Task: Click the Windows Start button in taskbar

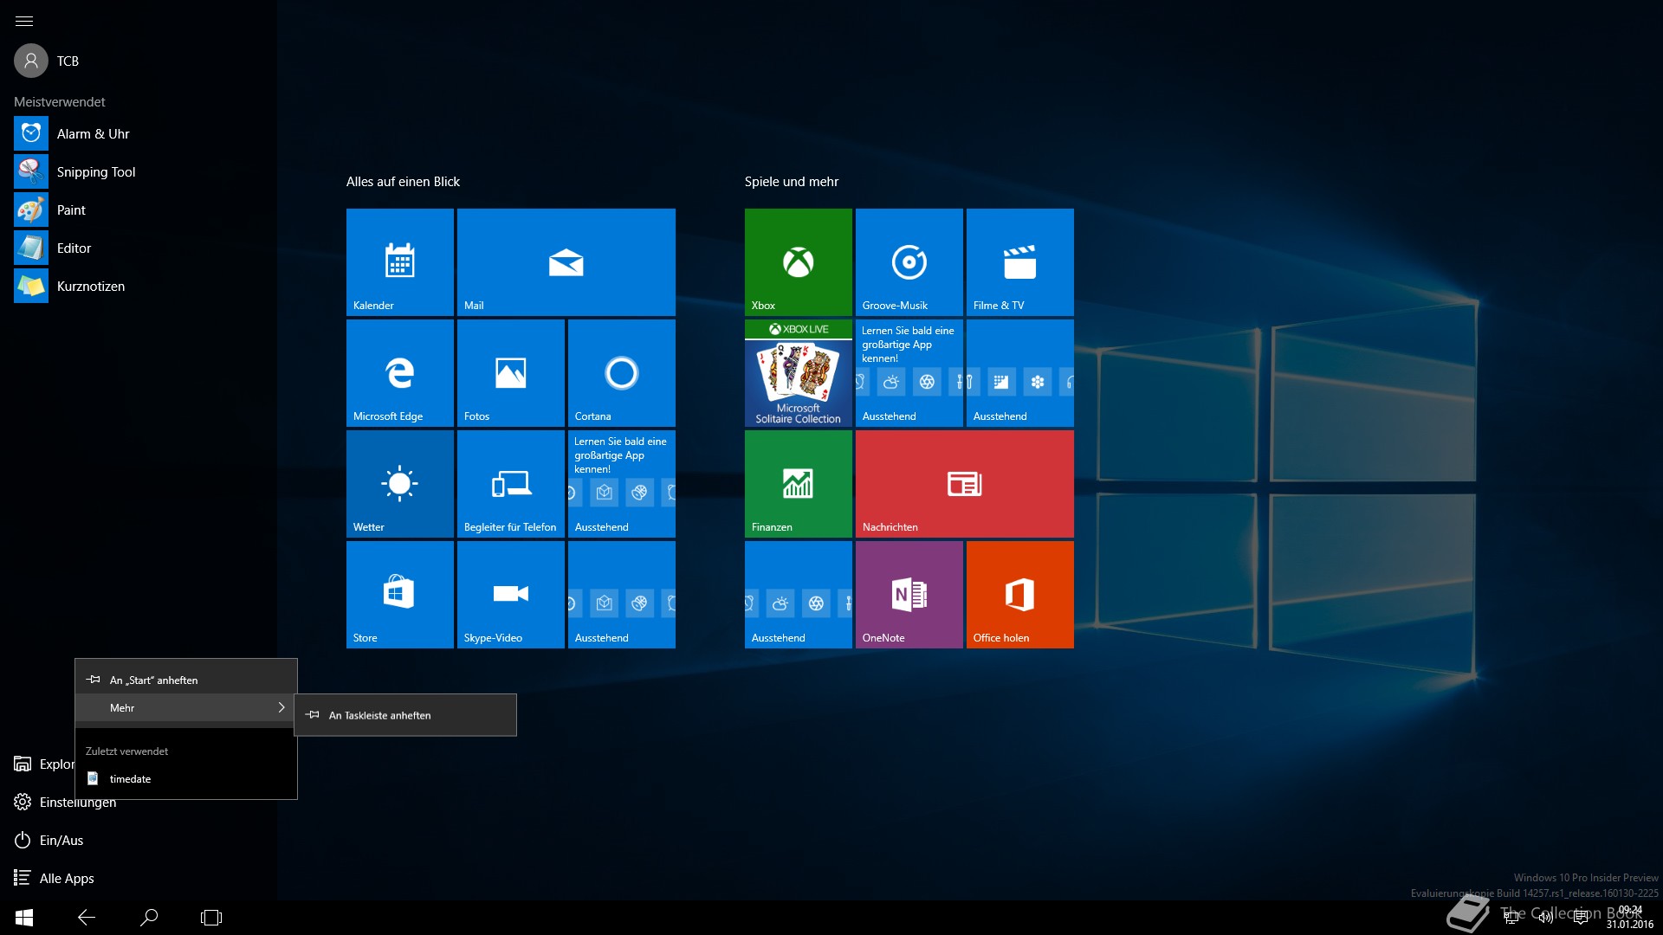Action: [24, 918]
